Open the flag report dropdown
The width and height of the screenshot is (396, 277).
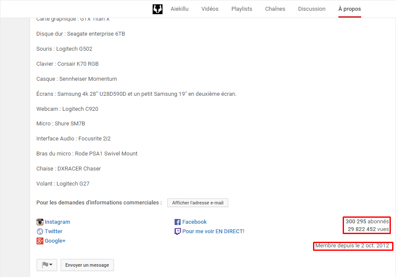coord(47,265)
